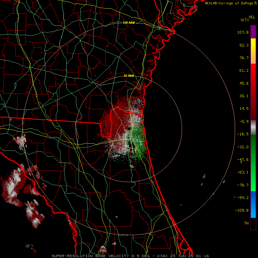Click the 50 NMI range ring label
Viewport: 258px width, 258px height.
coord(129,76)
